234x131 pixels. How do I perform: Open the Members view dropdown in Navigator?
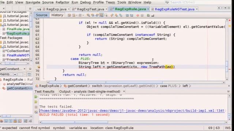[x=15, y=74]
